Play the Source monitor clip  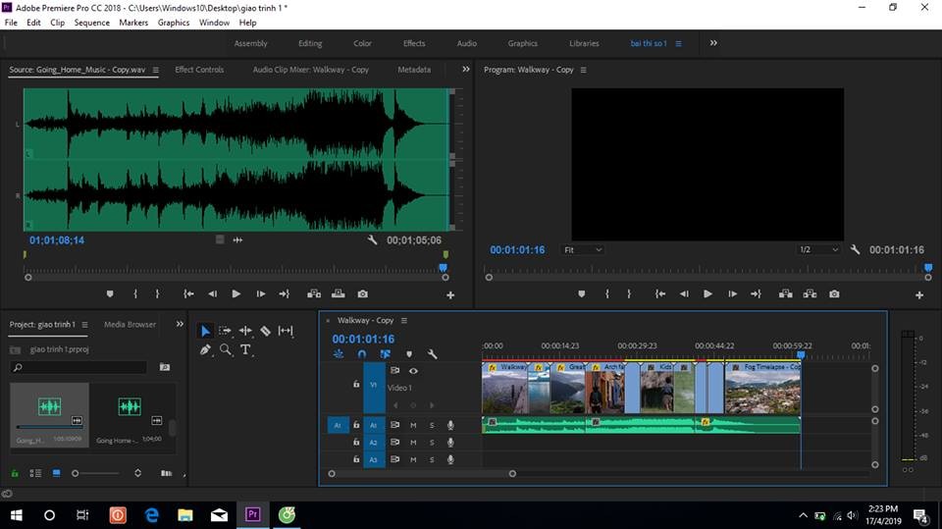[x=236, y=294]
